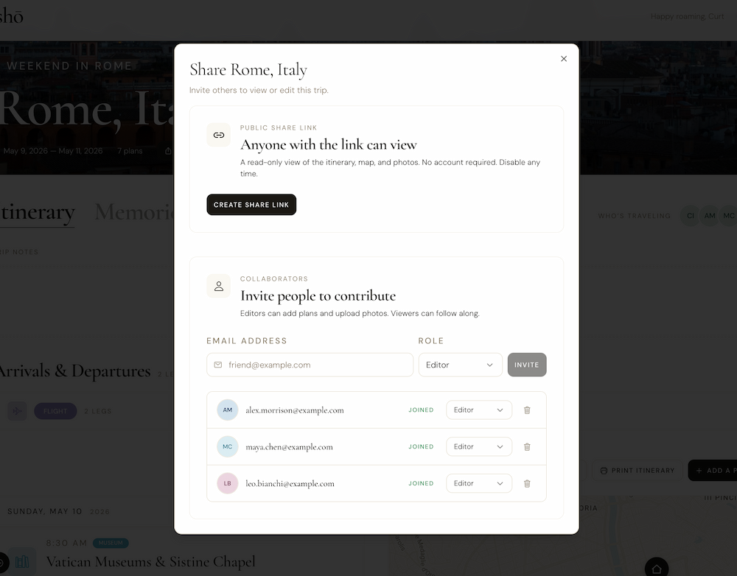
Task: Delete maya.chen collaborator via trash icon
Action: coord(527,447)
